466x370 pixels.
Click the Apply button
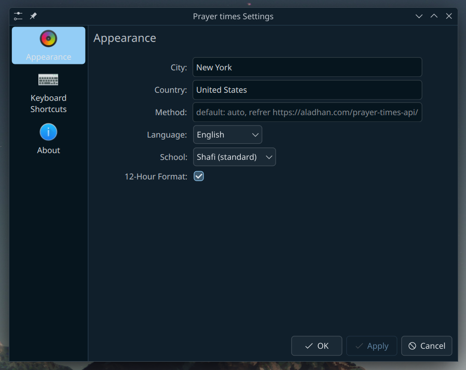tap(372, 346)
